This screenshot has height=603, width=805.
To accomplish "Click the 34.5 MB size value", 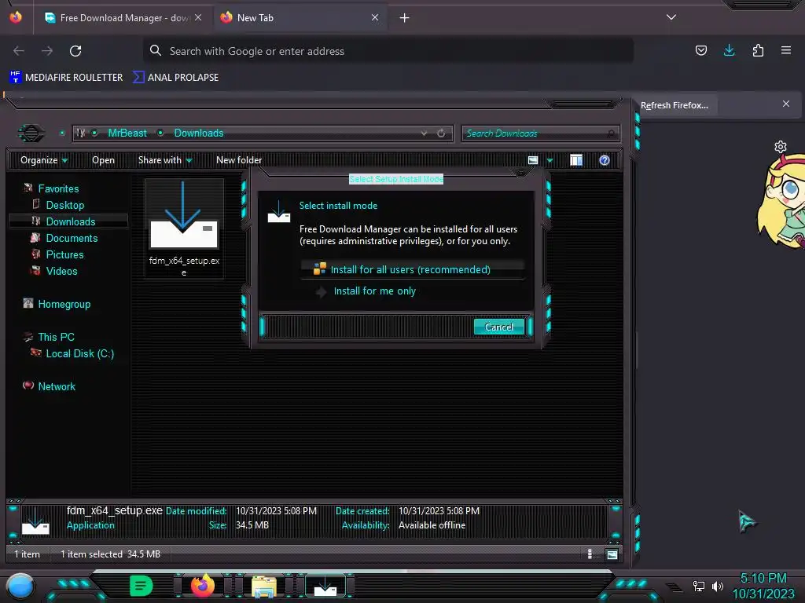I will click(252, 525).
